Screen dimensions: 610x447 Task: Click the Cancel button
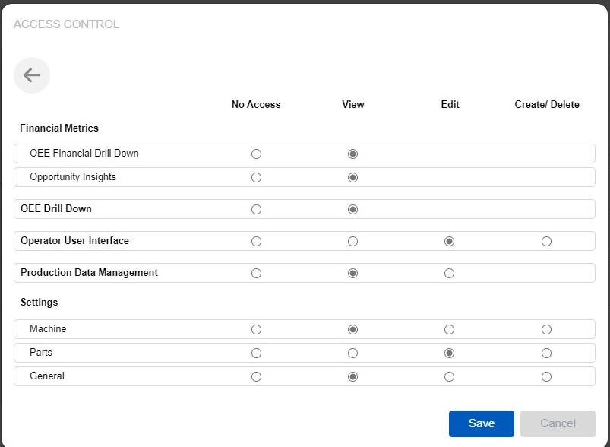(x=558, y=423)
